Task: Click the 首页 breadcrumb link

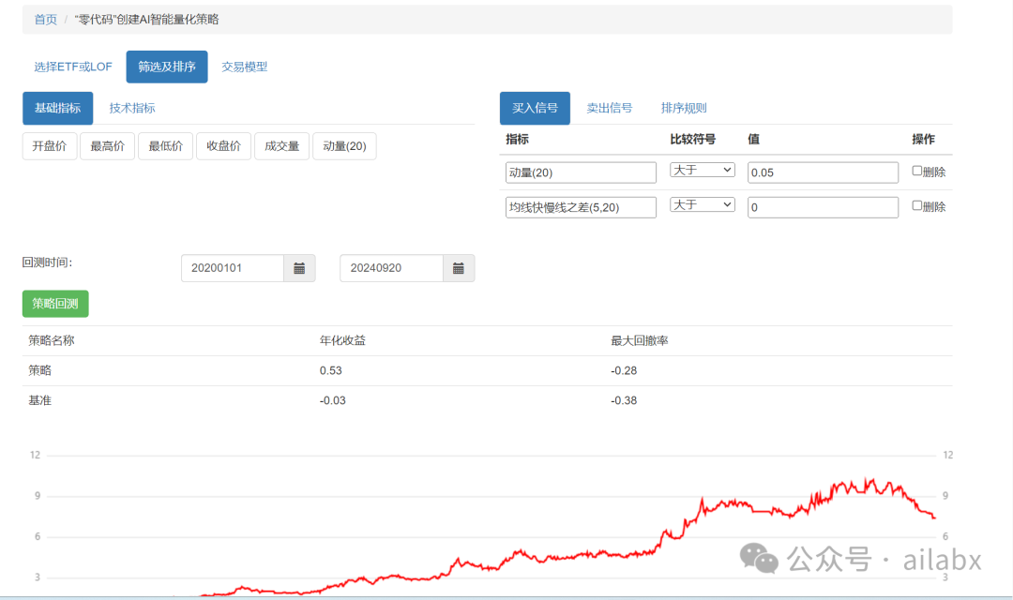Action: pyautogui.click(x=45, y=20)
